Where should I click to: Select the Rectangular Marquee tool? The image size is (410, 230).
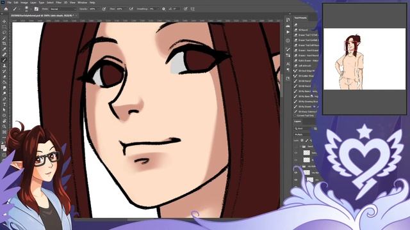tap(4, 27)
